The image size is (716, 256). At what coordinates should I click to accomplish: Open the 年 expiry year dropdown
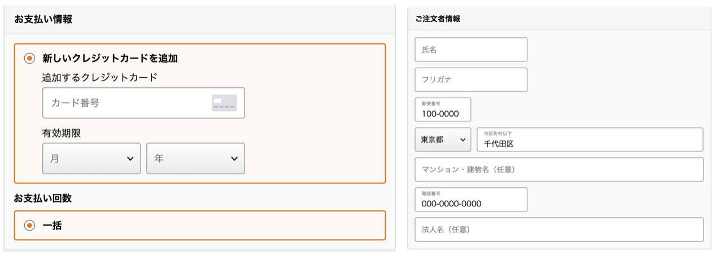[195, 158]
